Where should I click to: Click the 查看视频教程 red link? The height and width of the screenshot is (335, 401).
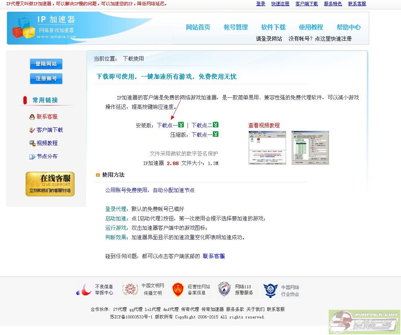click(x=264, y=125)
